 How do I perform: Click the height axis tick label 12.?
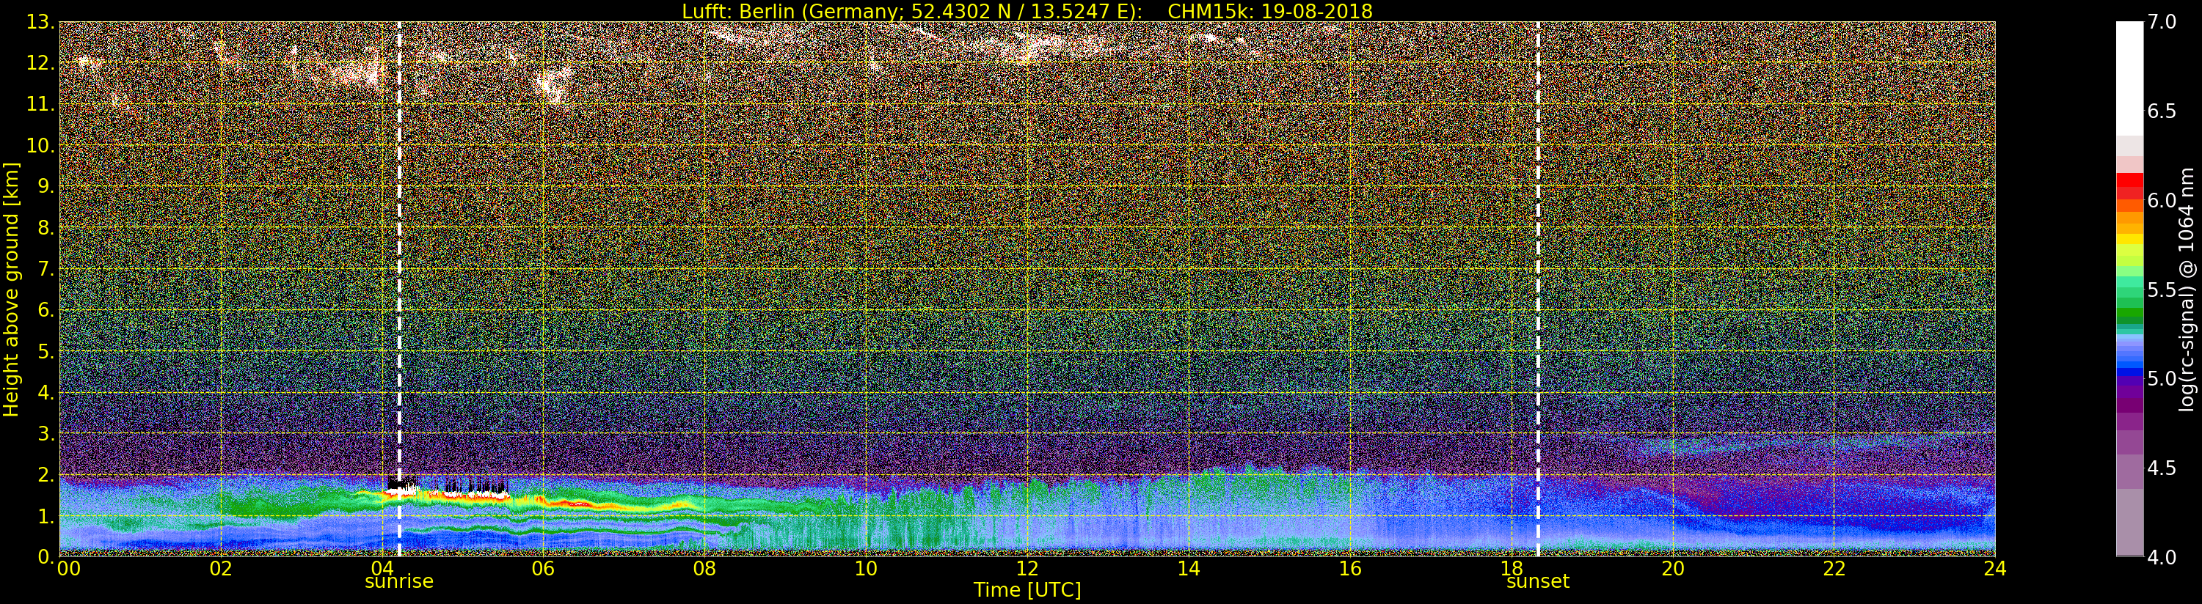pyautogui.click(x=40, y=63)
